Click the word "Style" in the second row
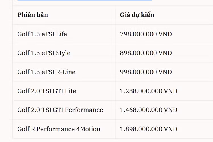The width and height of the screenshot is (213, 142). (x=63, y=53)
